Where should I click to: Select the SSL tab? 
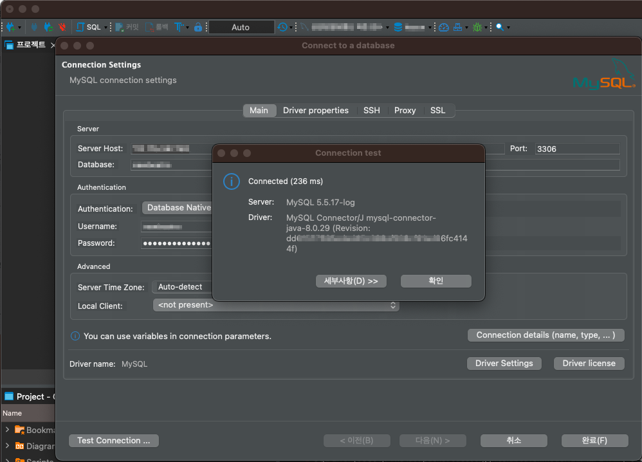[437, 111]
